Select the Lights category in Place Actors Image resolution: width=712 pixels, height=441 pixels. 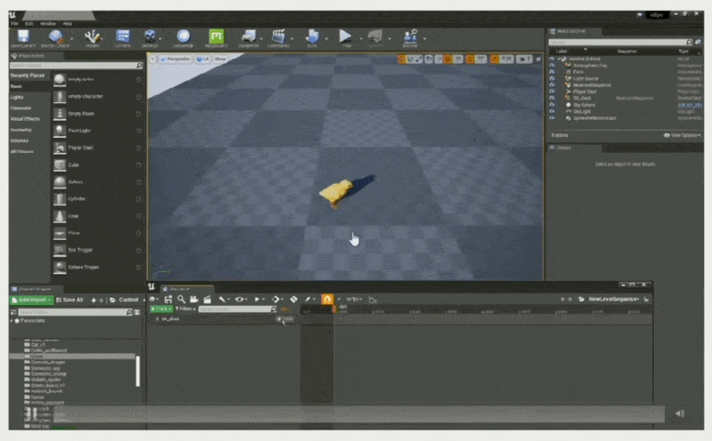pyautogui.click(x=17, y=97)
